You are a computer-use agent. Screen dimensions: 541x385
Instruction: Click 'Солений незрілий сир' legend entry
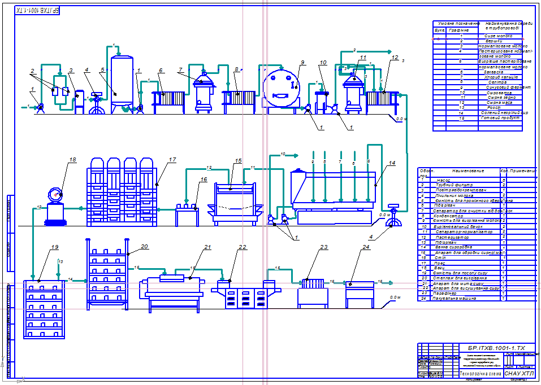click(504, 113)
